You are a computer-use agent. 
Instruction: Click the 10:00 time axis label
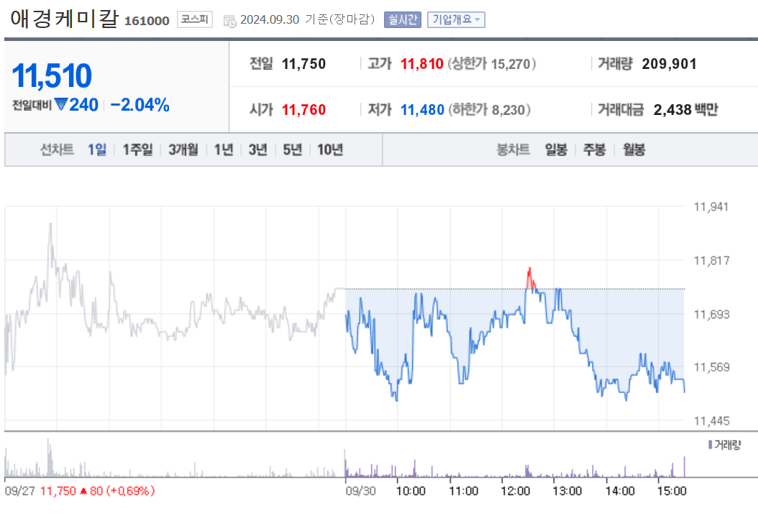pyautogui.click(x=411, y=492)
